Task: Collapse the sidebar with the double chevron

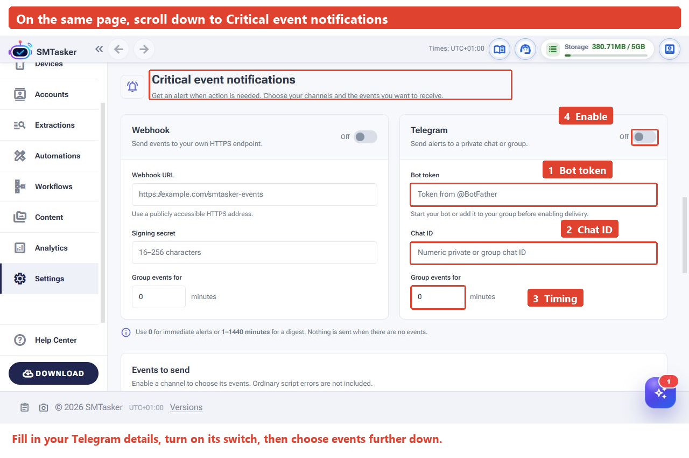Action: pos(99,49)
